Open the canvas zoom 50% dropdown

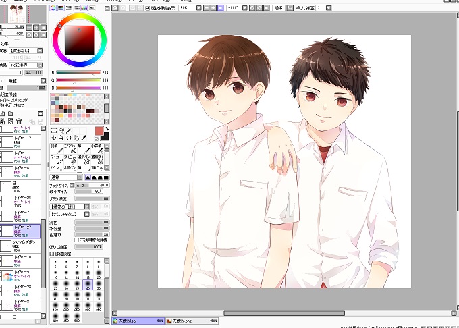(x=198, y=8)
